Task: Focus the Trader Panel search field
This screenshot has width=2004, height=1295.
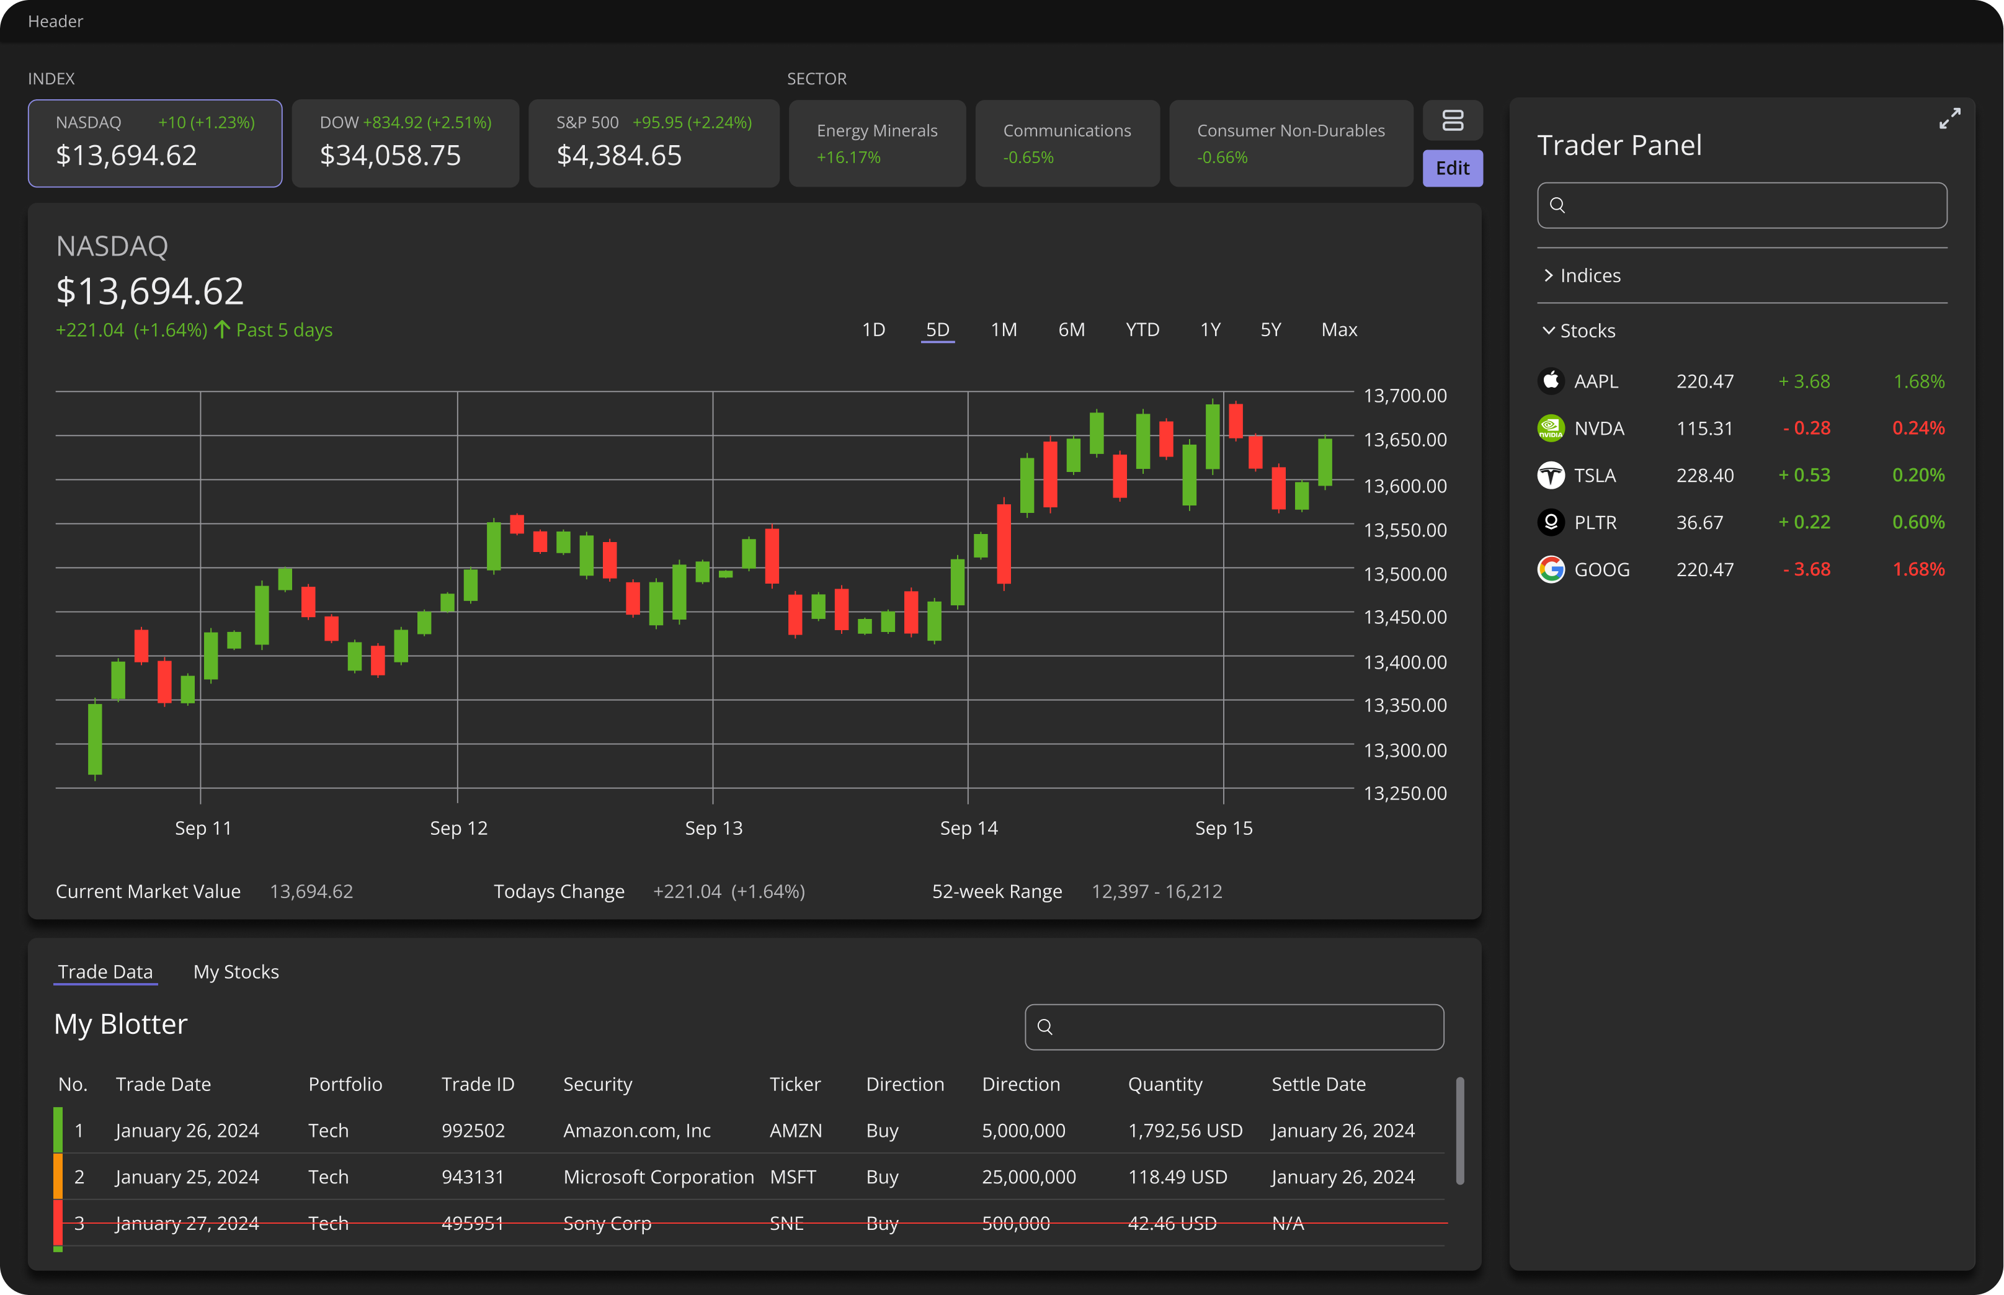Action: click(x=1742, y=205)
